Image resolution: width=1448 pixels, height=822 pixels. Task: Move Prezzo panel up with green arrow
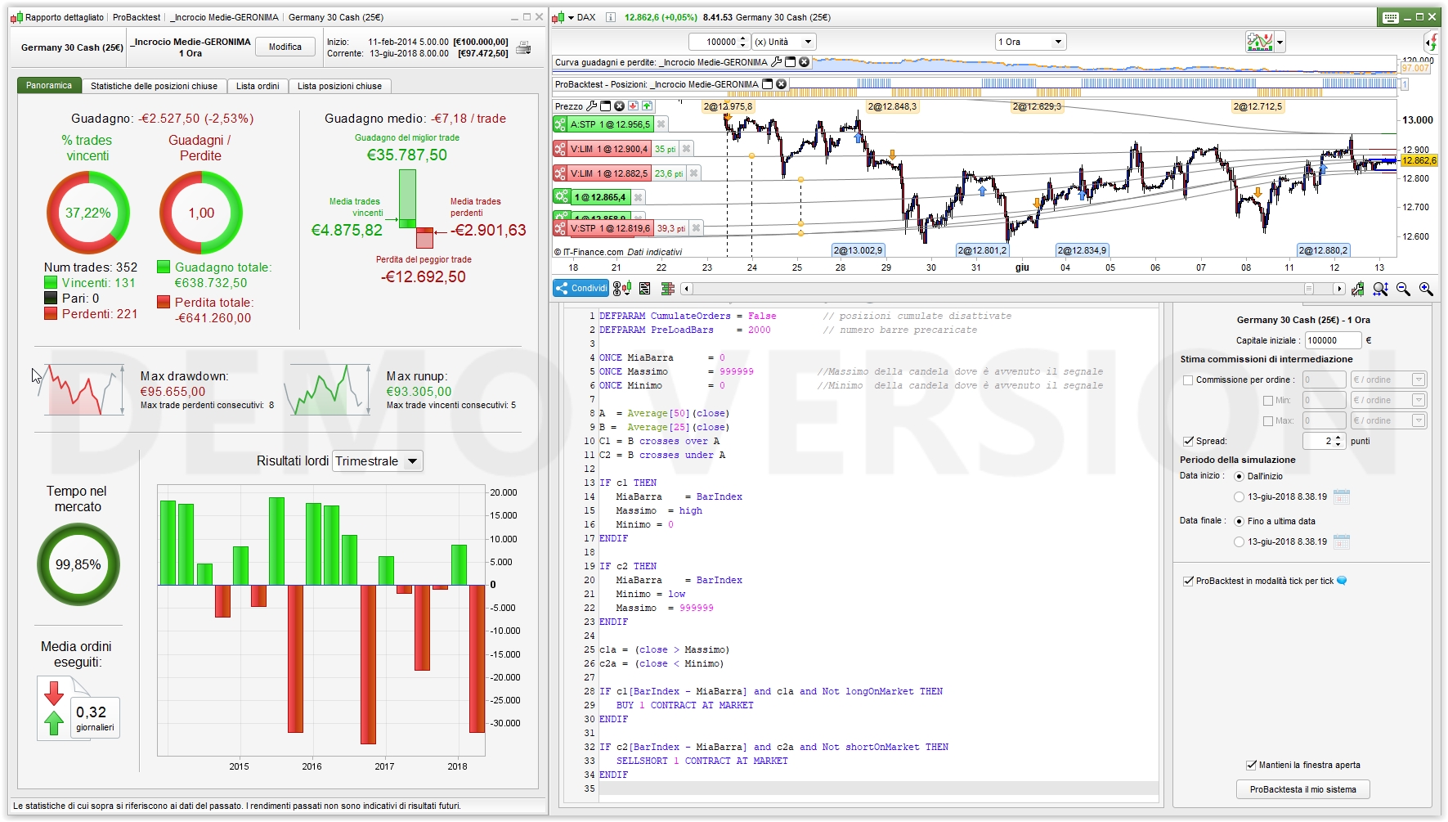[647, 106]
